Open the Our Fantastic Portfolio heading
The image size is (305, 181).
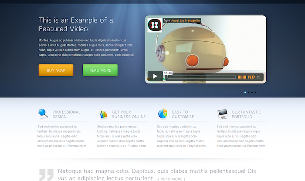246,114
